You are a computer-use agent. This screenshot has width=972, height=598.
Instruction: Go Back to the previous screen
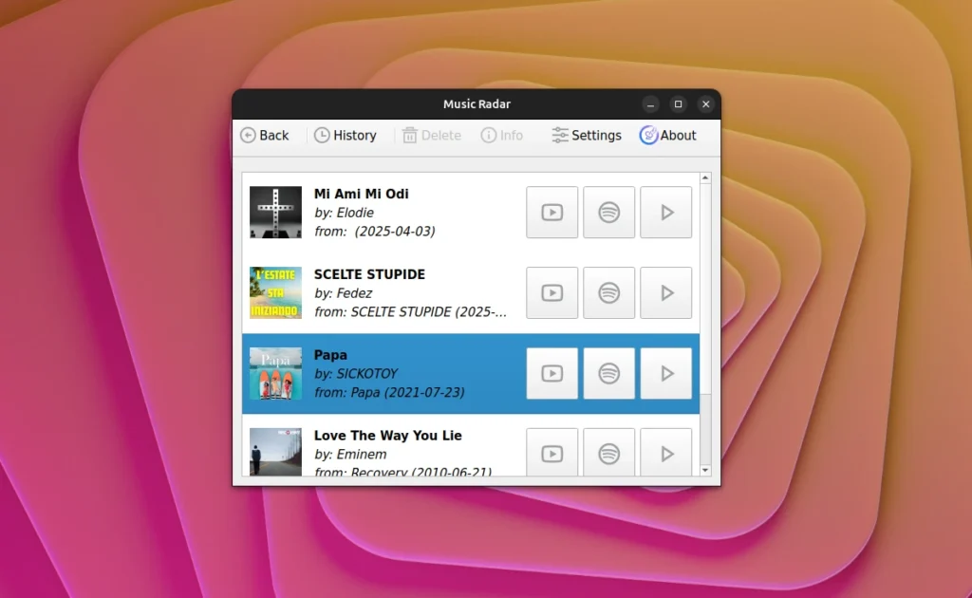pyautogui.click(x=266, y=135)
